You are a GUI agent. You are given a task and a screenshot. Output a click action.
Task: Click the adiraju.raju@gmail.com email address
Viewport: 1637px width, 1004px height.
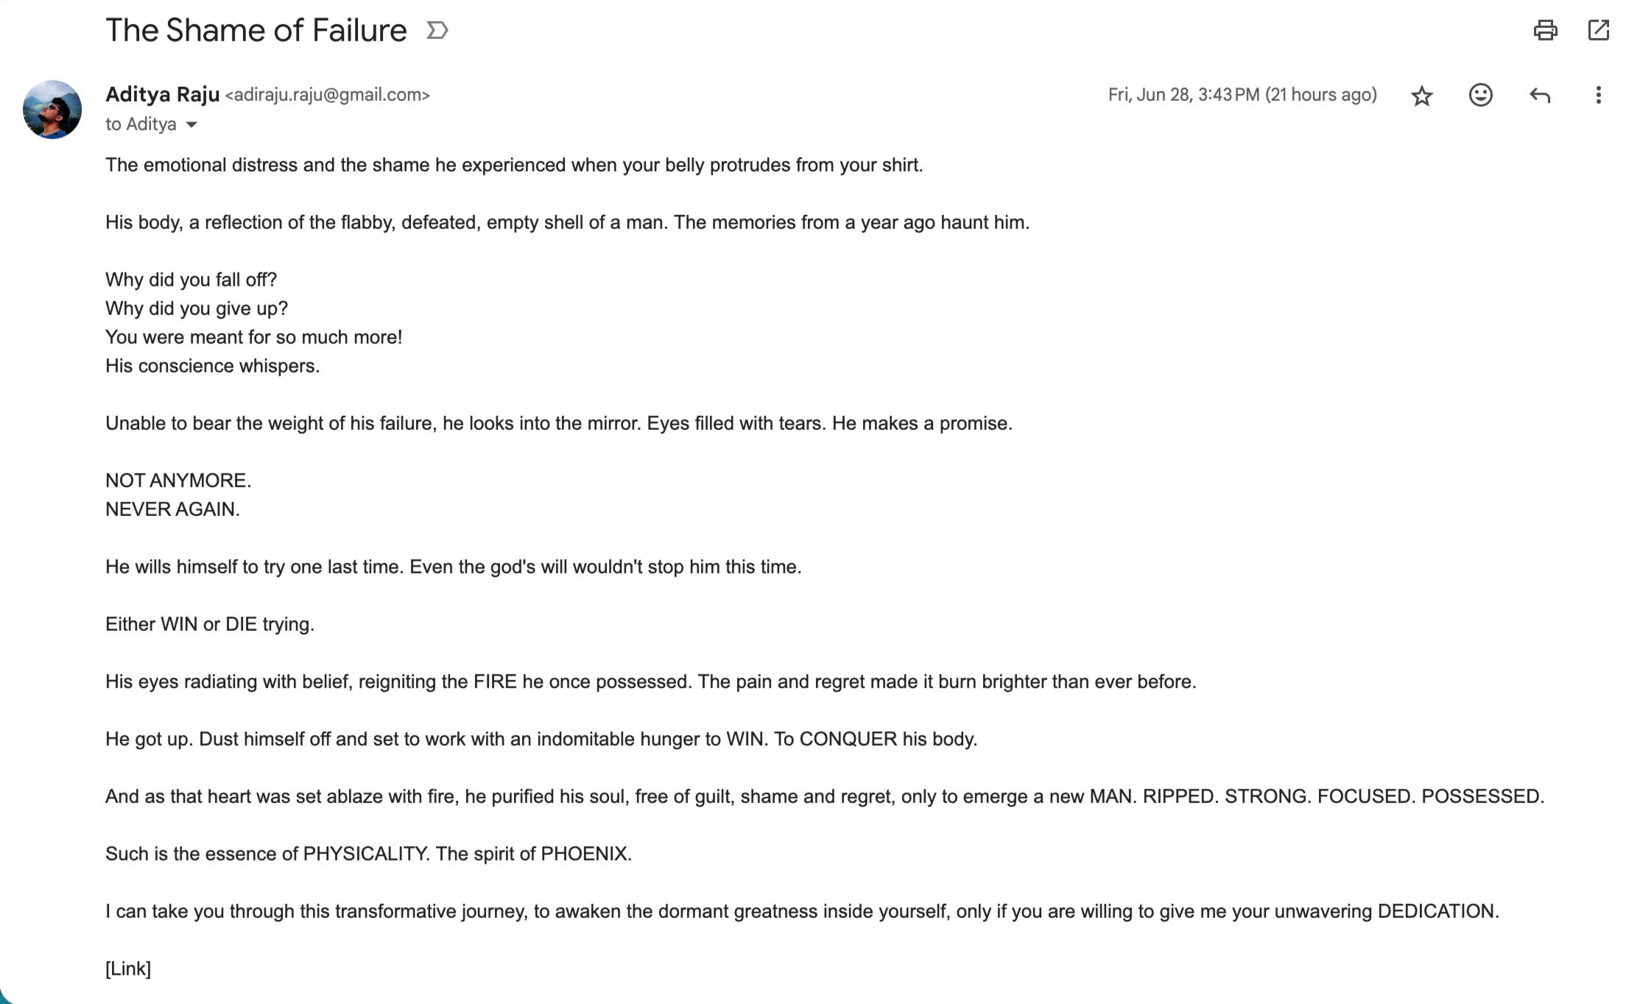click(x=327, y=95)
